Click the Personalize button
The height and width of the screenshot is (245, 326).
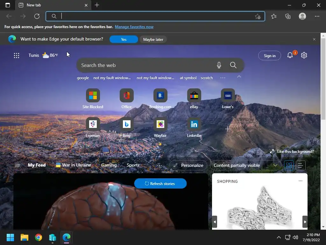click(x=188, y=166)
